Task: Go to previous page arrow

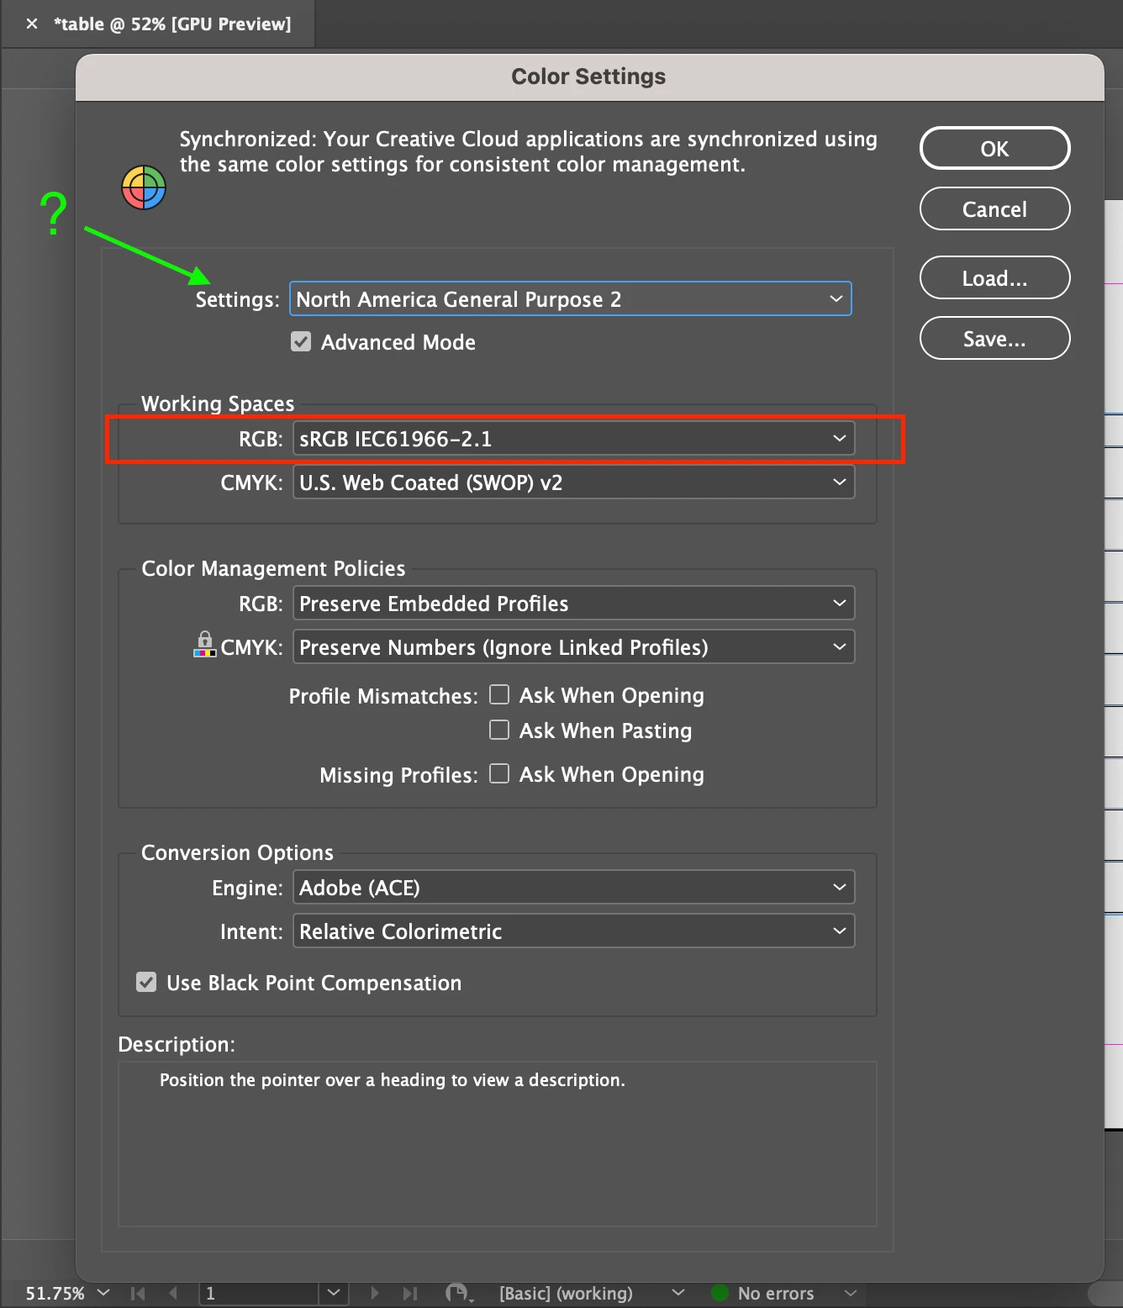Action: coord(173,1293)
